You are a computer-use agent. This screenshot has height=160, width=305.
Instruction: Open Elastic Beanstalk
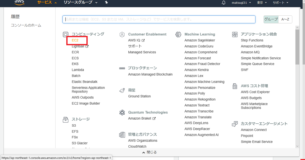tap(85, 82)
